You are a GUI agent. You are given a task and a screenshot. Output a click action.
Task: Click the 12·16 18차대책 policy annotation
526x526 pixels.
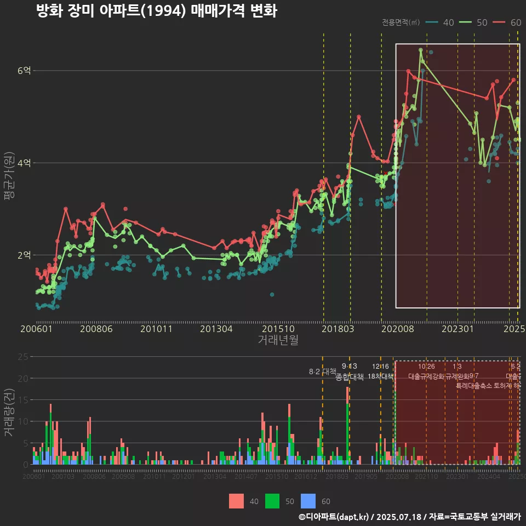click(x=380, y=371)
